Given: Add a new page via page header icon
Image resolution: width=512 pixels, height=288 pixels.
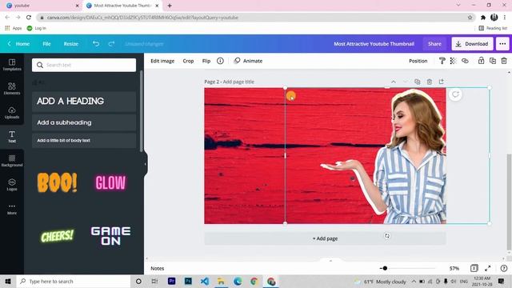Looking at the screenshot, I should click(x=442, y=82).
